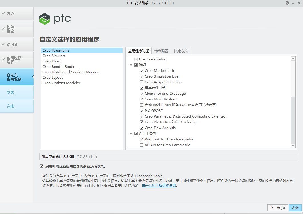The image size is (303, 214).
Task: Uncheck Creo Simulation Live option
Action: coord(142,76)
